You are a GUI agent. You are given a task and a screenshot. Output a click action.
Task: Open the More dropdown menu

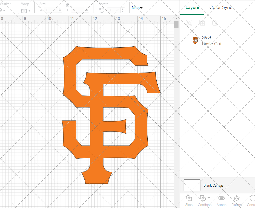(x=137, y=8)
